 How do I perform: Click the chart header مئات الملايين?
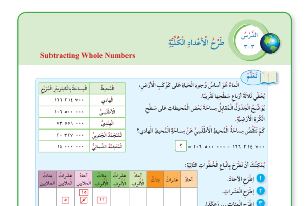47,179
